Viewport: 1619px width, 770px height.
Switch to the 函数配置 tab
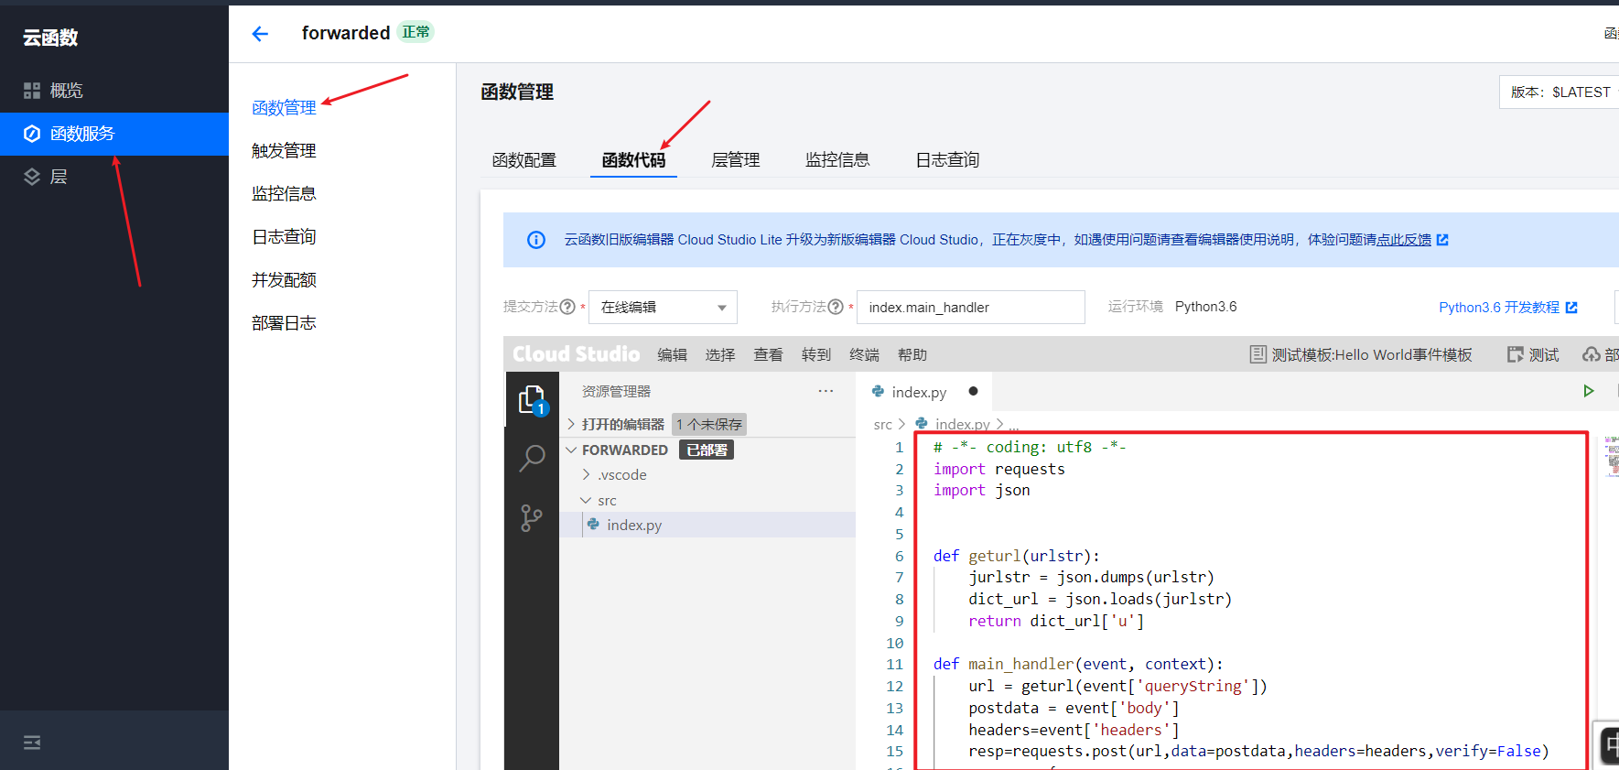pyautogui.click(x=523, y=160)
